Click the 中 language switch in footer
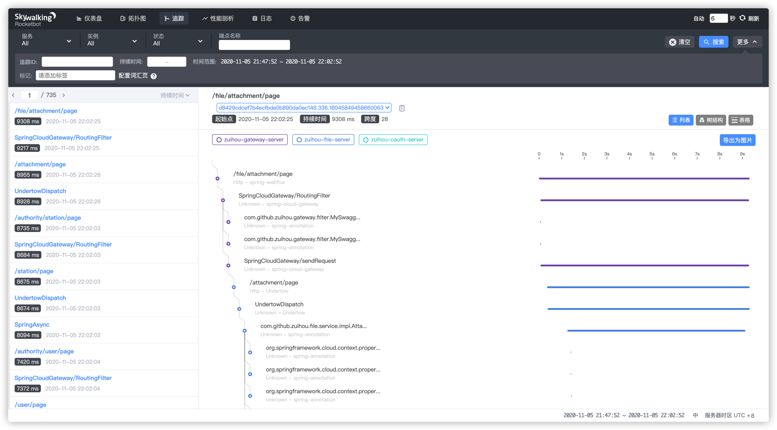This screenshot has width=777, height=430. tap(695, 416)
